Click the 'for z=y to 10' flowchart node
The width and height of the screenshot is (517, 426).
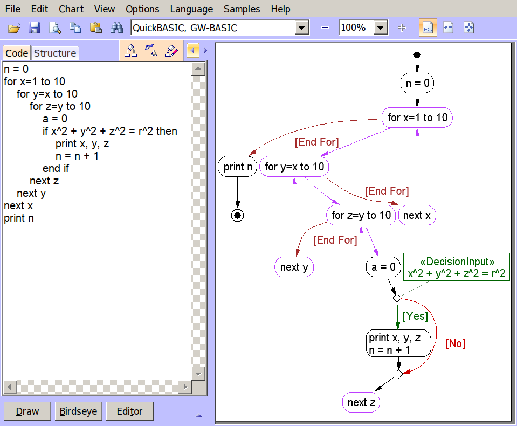click(361, 216)
